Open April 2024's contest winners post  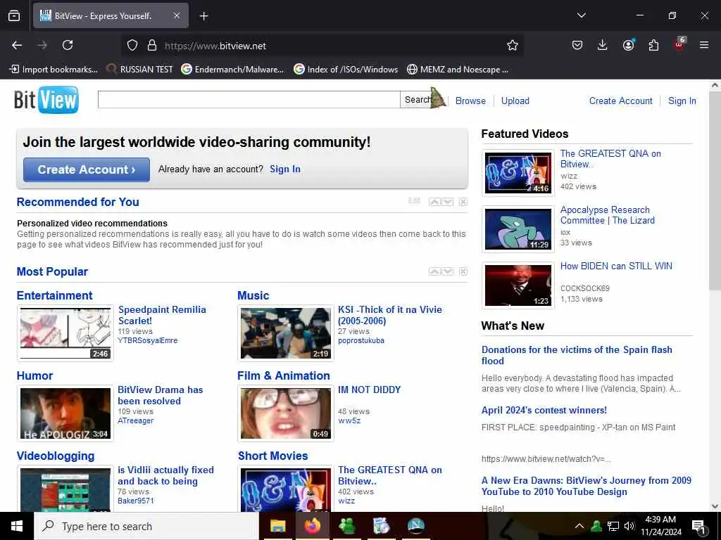pyautogui.click(x=544, y=410)
